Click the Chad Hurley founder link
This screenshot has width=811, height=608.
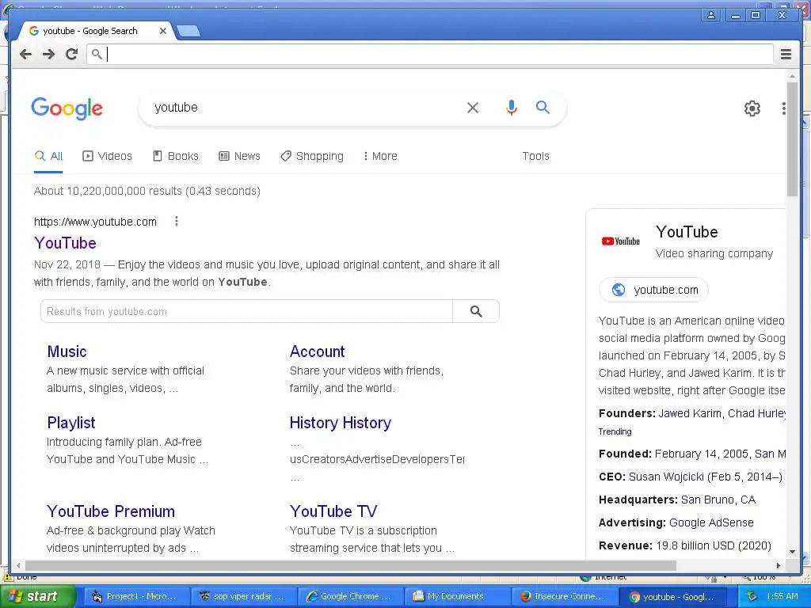[x=756, y=413]
